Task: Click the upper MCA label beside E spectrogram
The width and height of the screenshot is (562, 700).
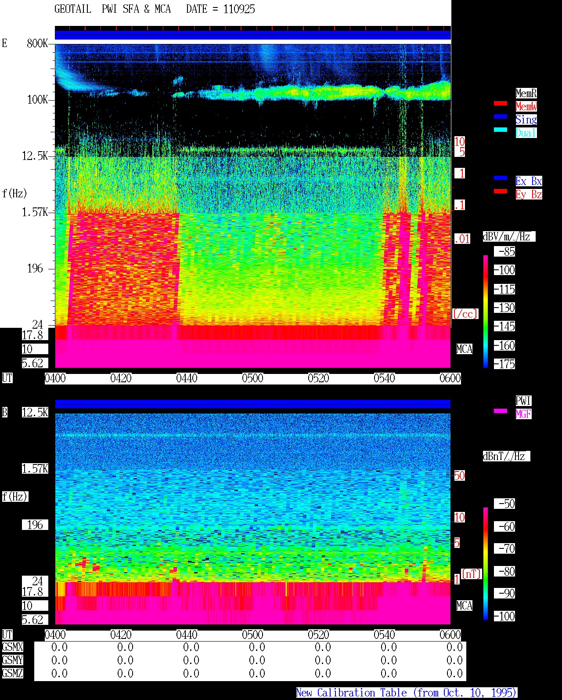Action: pyautogui.click(x=465, y=349)
